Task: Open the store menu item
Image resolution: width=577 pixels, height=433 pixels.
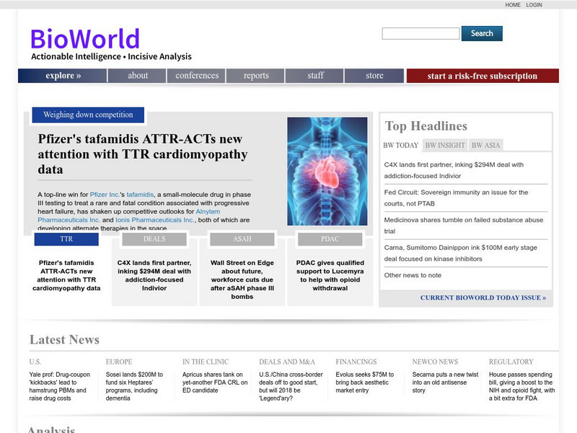Action: pyautogui.click(x=374, y=75)
